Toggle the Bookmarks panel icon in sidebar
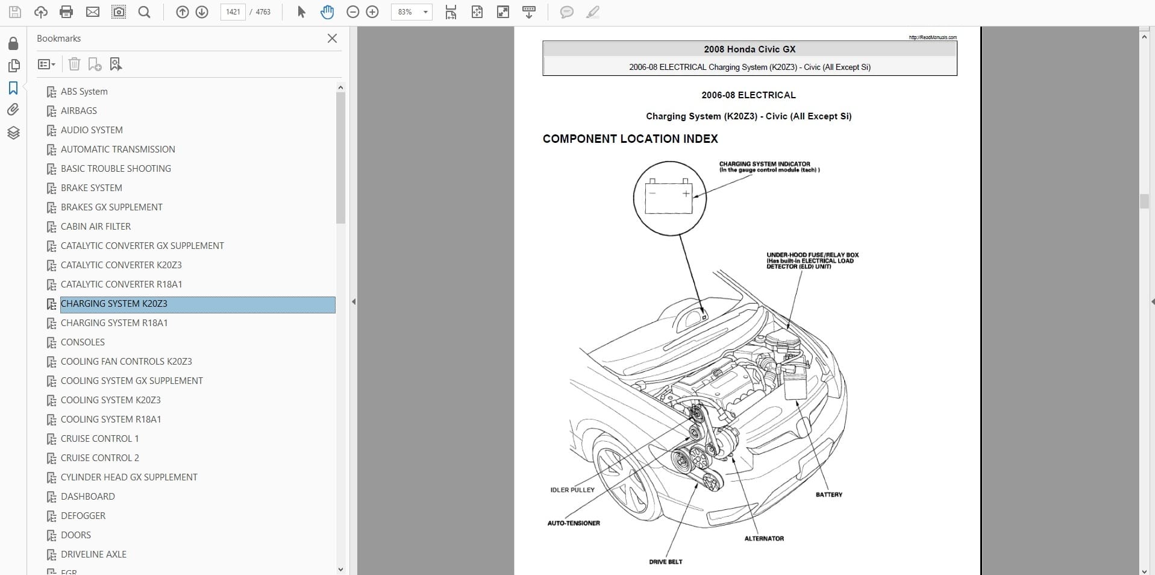 pos(13,88)
